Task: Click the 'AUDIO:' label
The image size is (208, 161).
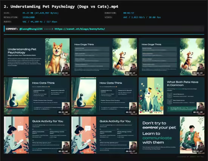Action: [8, 22]
